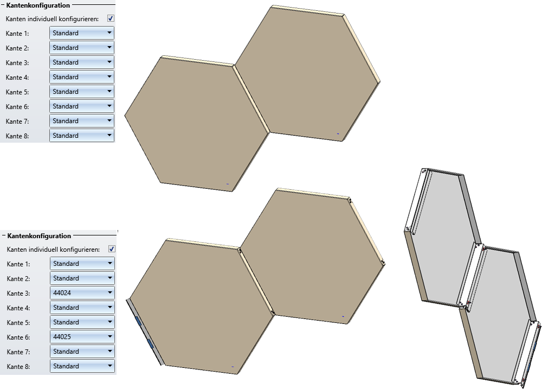542x389 pixels.
Task: Open Kante 7 dropdown in lower panel
Action: point(82,352)
